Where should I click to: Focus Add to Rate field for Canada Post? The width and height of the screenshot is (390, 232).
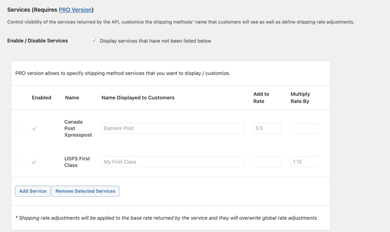[x=267, y=129]
